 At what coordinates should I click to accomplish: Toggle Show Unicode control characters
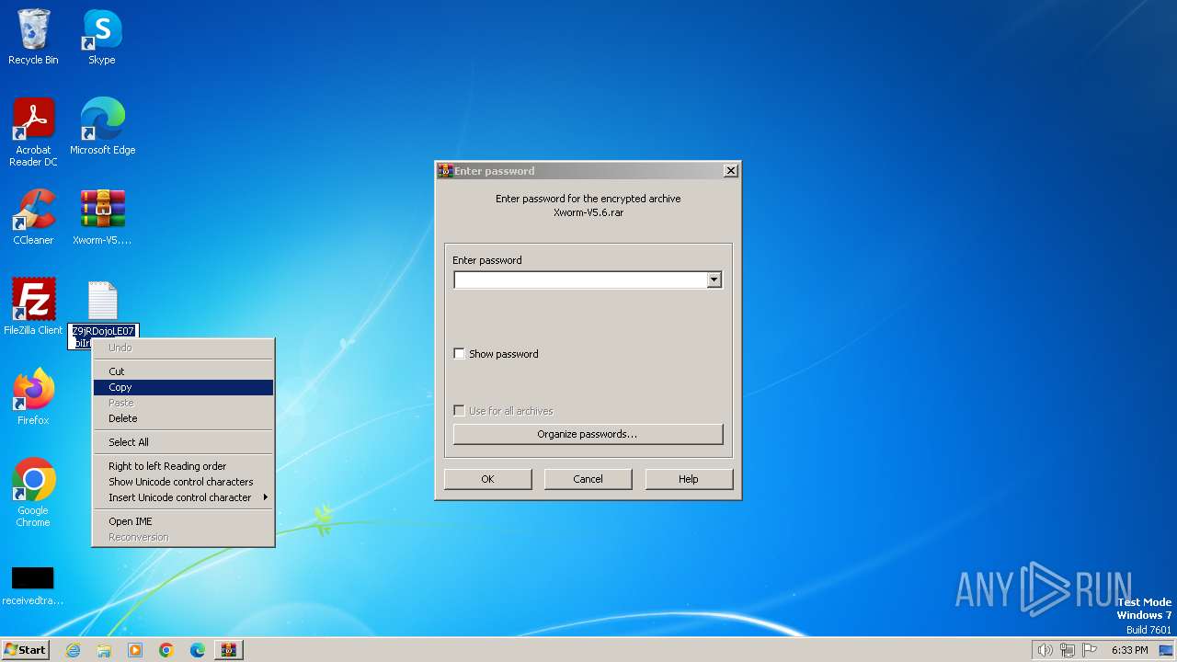coord(183,482)
